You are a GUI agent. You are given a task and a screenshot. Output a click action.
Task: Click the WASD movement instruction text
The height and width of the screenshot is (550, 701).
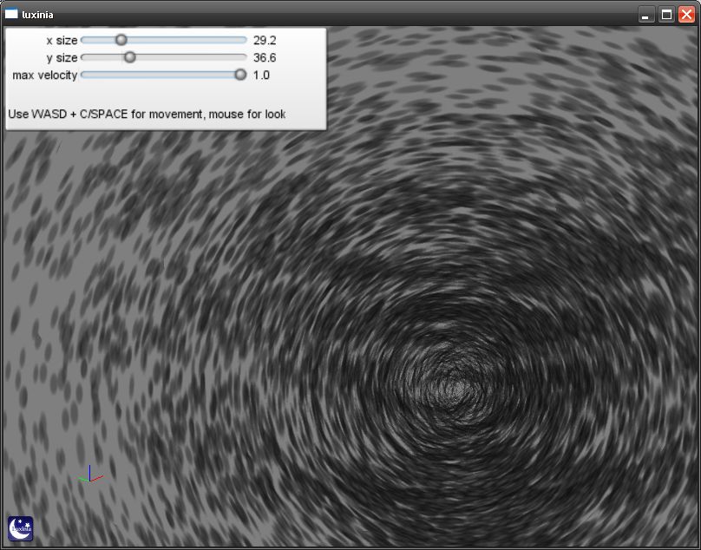pyautogui.click(x=147, y=115)
